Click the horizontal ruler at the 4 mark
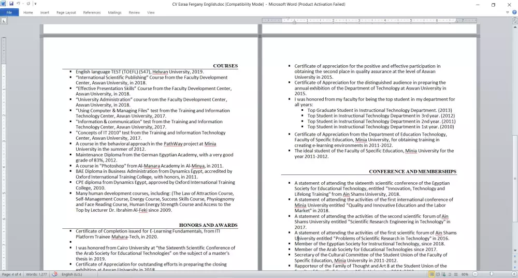518x278 pixels. 385,21
